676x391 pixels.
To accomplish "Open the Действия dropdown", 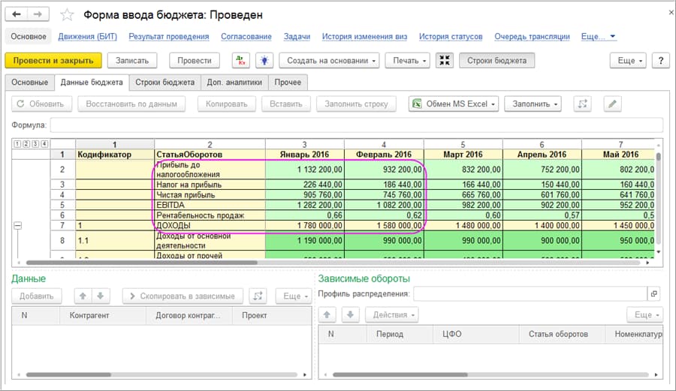I will tap(392, 314).
